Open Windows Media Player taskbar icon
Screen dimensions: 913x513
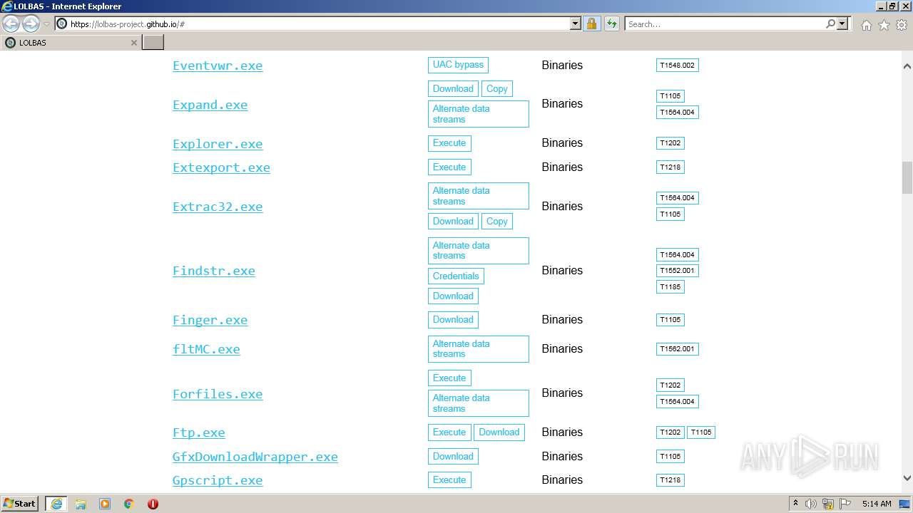point(105,504)
